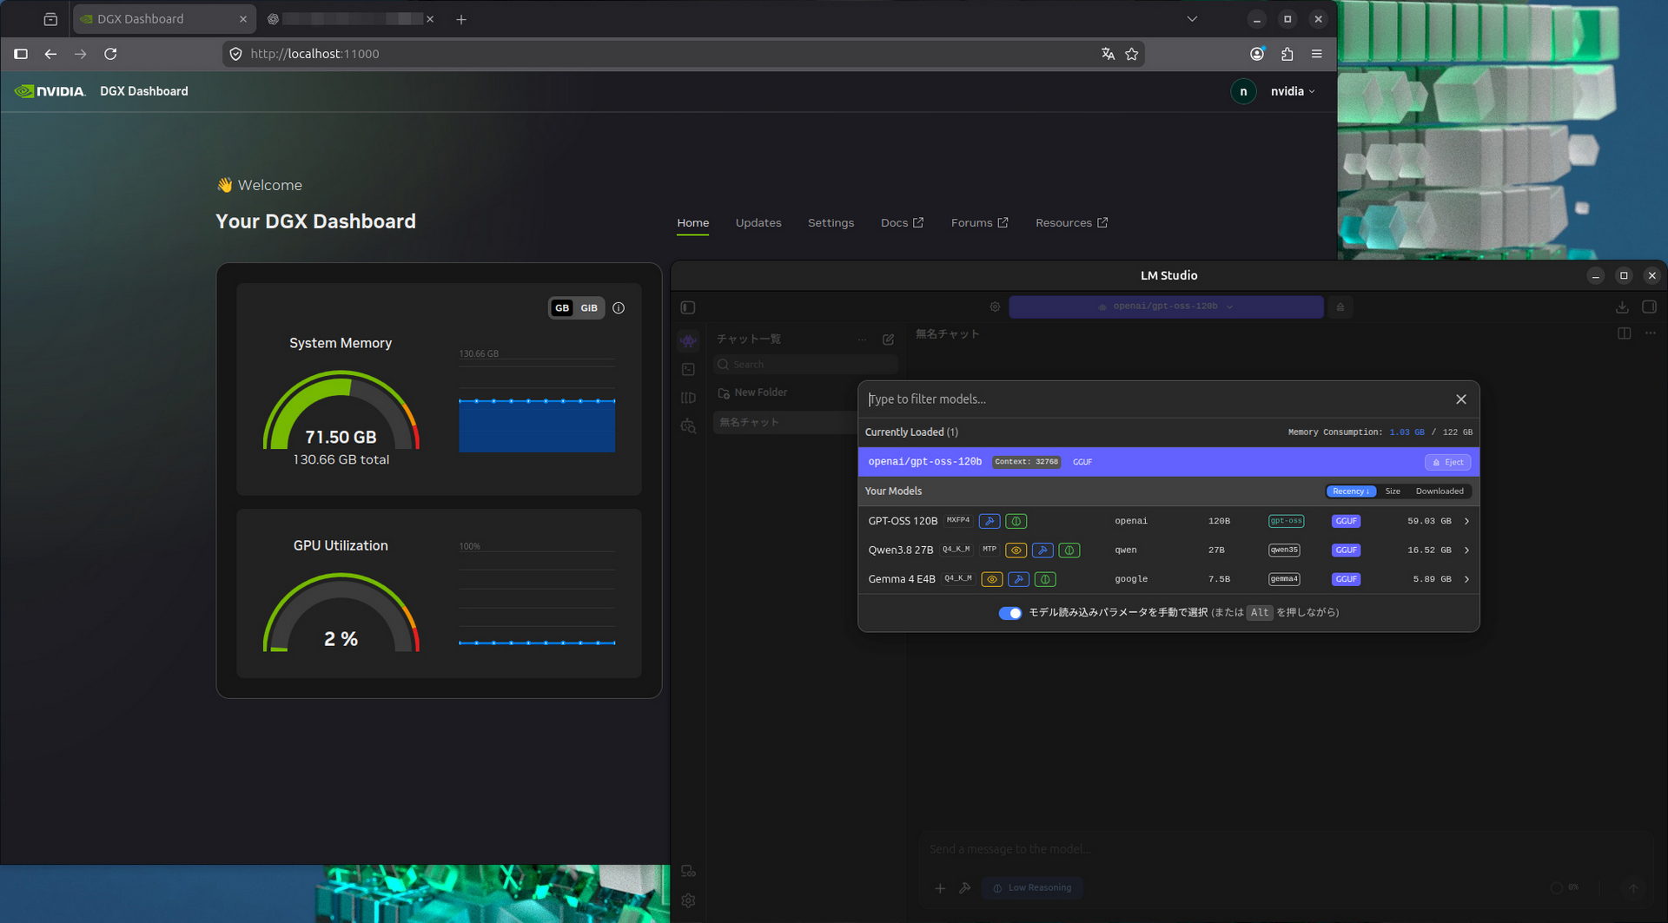Sort models by Recency
This screenshot has height=923, width=1668.
tap(1351, 491)
